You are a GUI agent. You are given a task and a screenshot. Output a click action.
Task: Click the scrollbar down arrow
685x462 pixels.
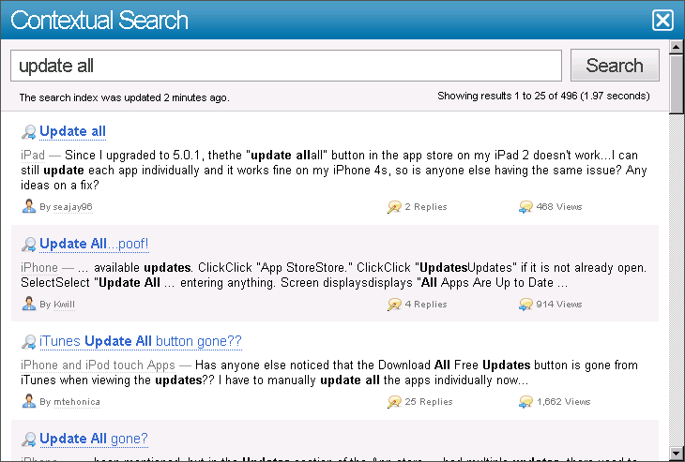point(677,453)
